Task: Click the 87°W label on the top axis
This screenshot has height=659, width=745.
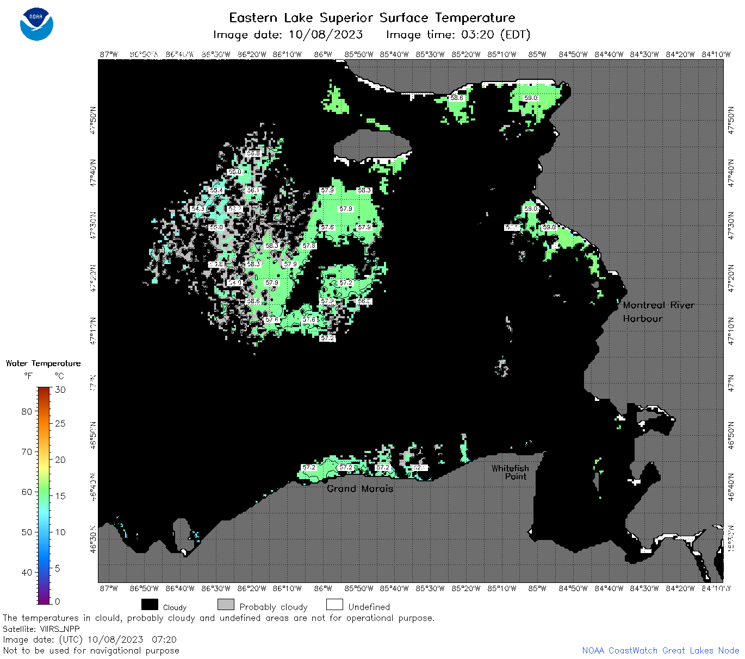Action: (109, 54)
